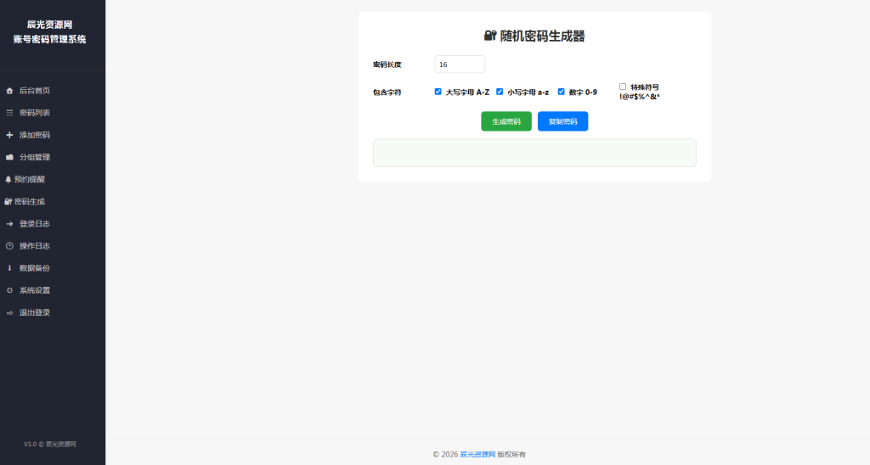Open 分组管理 menu item
Image resolution: width=870 pixels, height=465 pixels.
click(52, 157)
